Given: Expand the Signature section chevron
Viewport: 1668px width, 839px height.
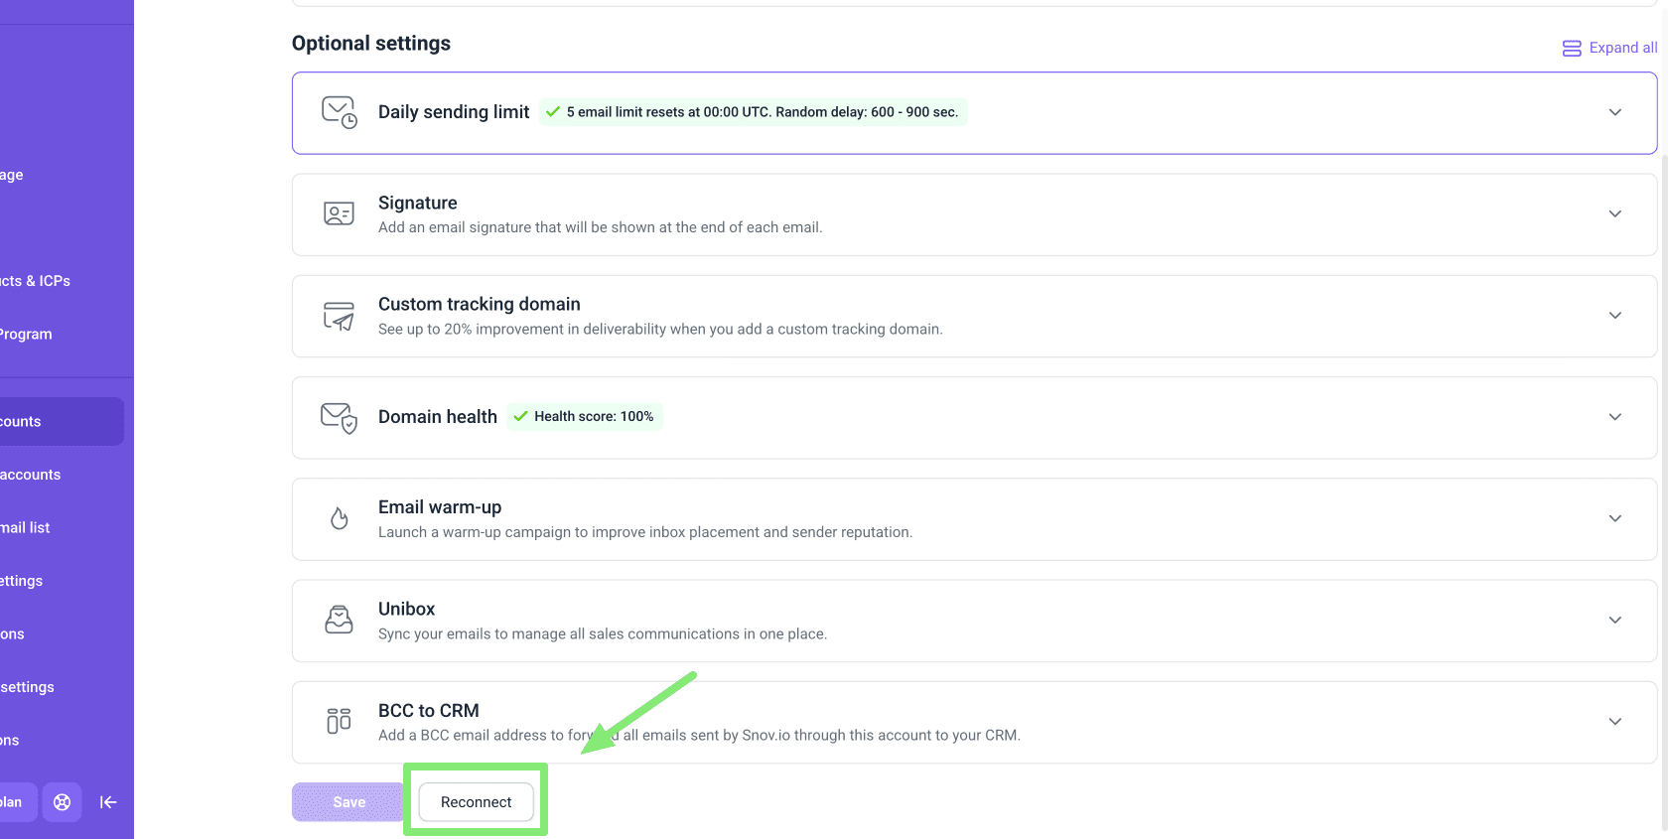Looking at the screenshot, I should pos(1615,213).
